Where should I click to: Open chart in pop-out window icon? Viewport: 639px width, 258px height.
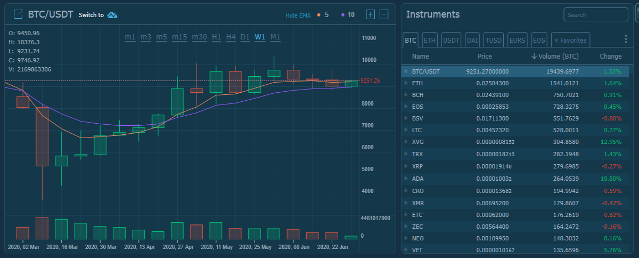18,14
